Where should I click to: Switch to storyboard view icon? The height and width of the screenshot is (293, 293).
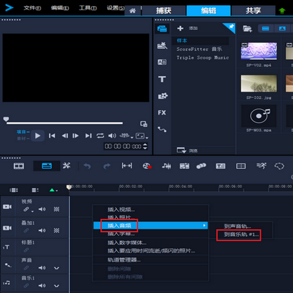[x=19, y=166]
